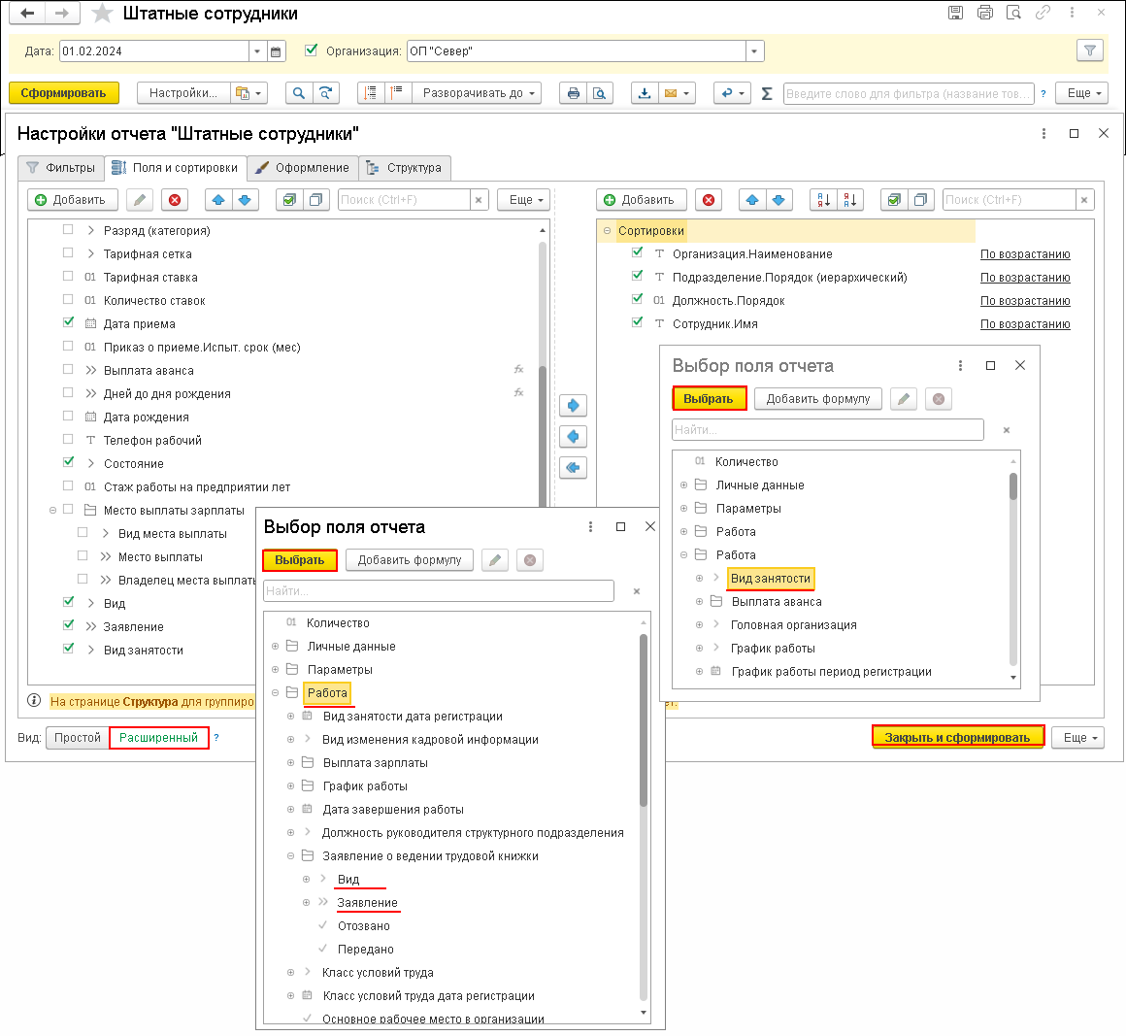Click pencil edit icon in fields panel
The height and width of the screenshot is (1036, 1126).
coord(140,200)
